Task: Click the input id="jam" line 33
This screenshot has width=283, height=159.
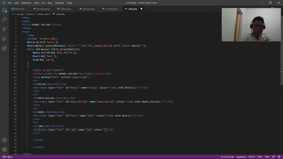Action: [73, 129]
